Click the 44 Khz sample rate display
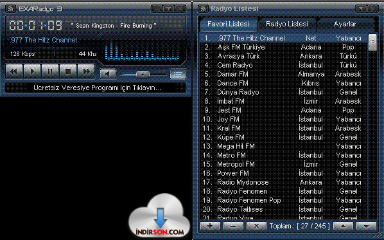This screenshot has height=240, width=384. coord(88,54)
